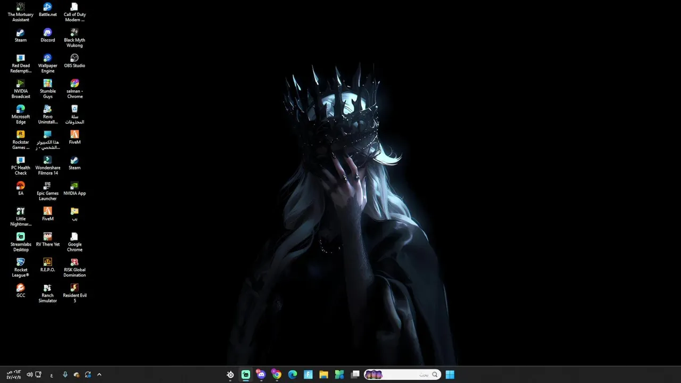
Task: Select the Little Nightmares shortcut
Action: point(21,217)
